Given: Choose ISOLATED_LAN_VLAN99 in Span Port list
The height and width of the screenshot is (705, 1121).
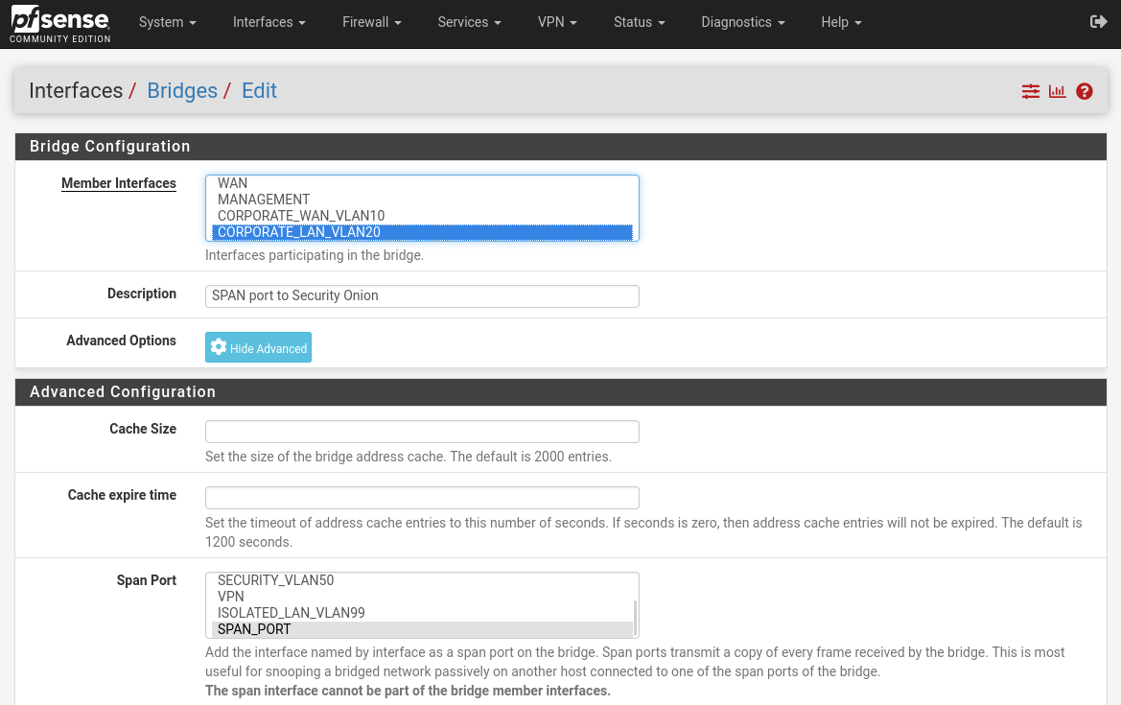Looking at the screenshot, I should (x=292, y=613).
